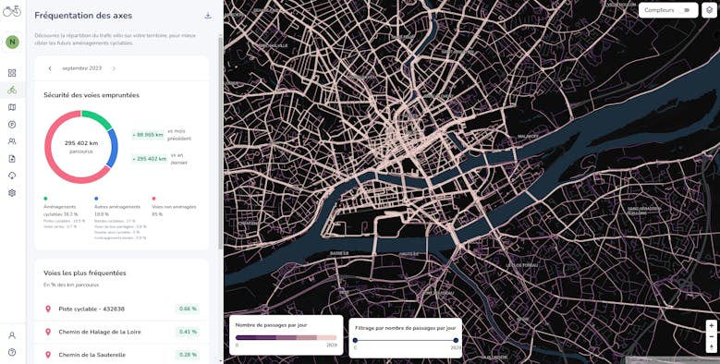Click pin icon next to Piste cyclable - 432638
Viewport: 720px width, 364px height.
pos(48,309)
